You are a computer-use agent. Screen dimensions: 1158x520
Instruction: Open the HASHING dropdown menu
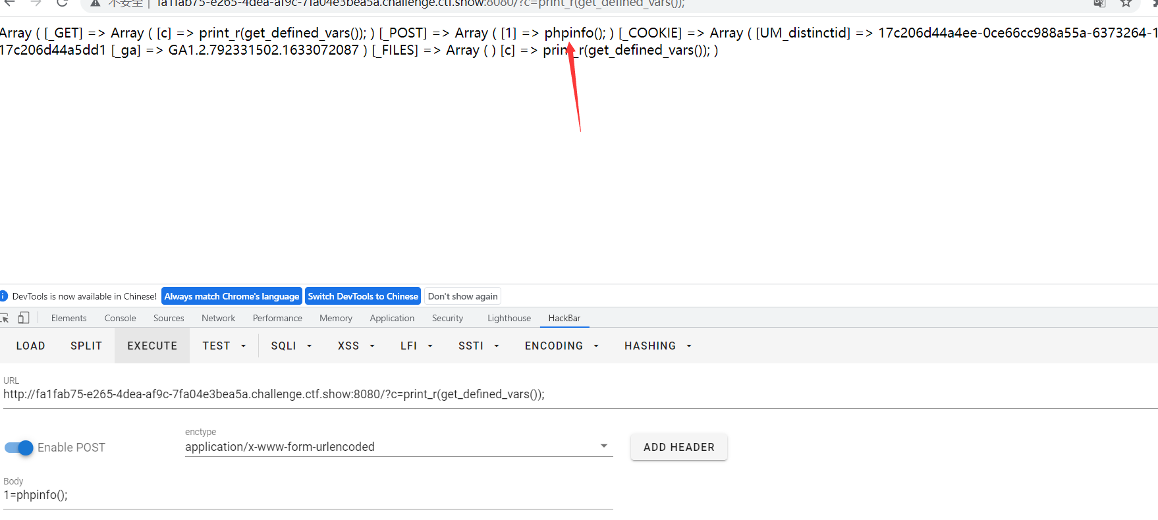click(x=658, y=346)
